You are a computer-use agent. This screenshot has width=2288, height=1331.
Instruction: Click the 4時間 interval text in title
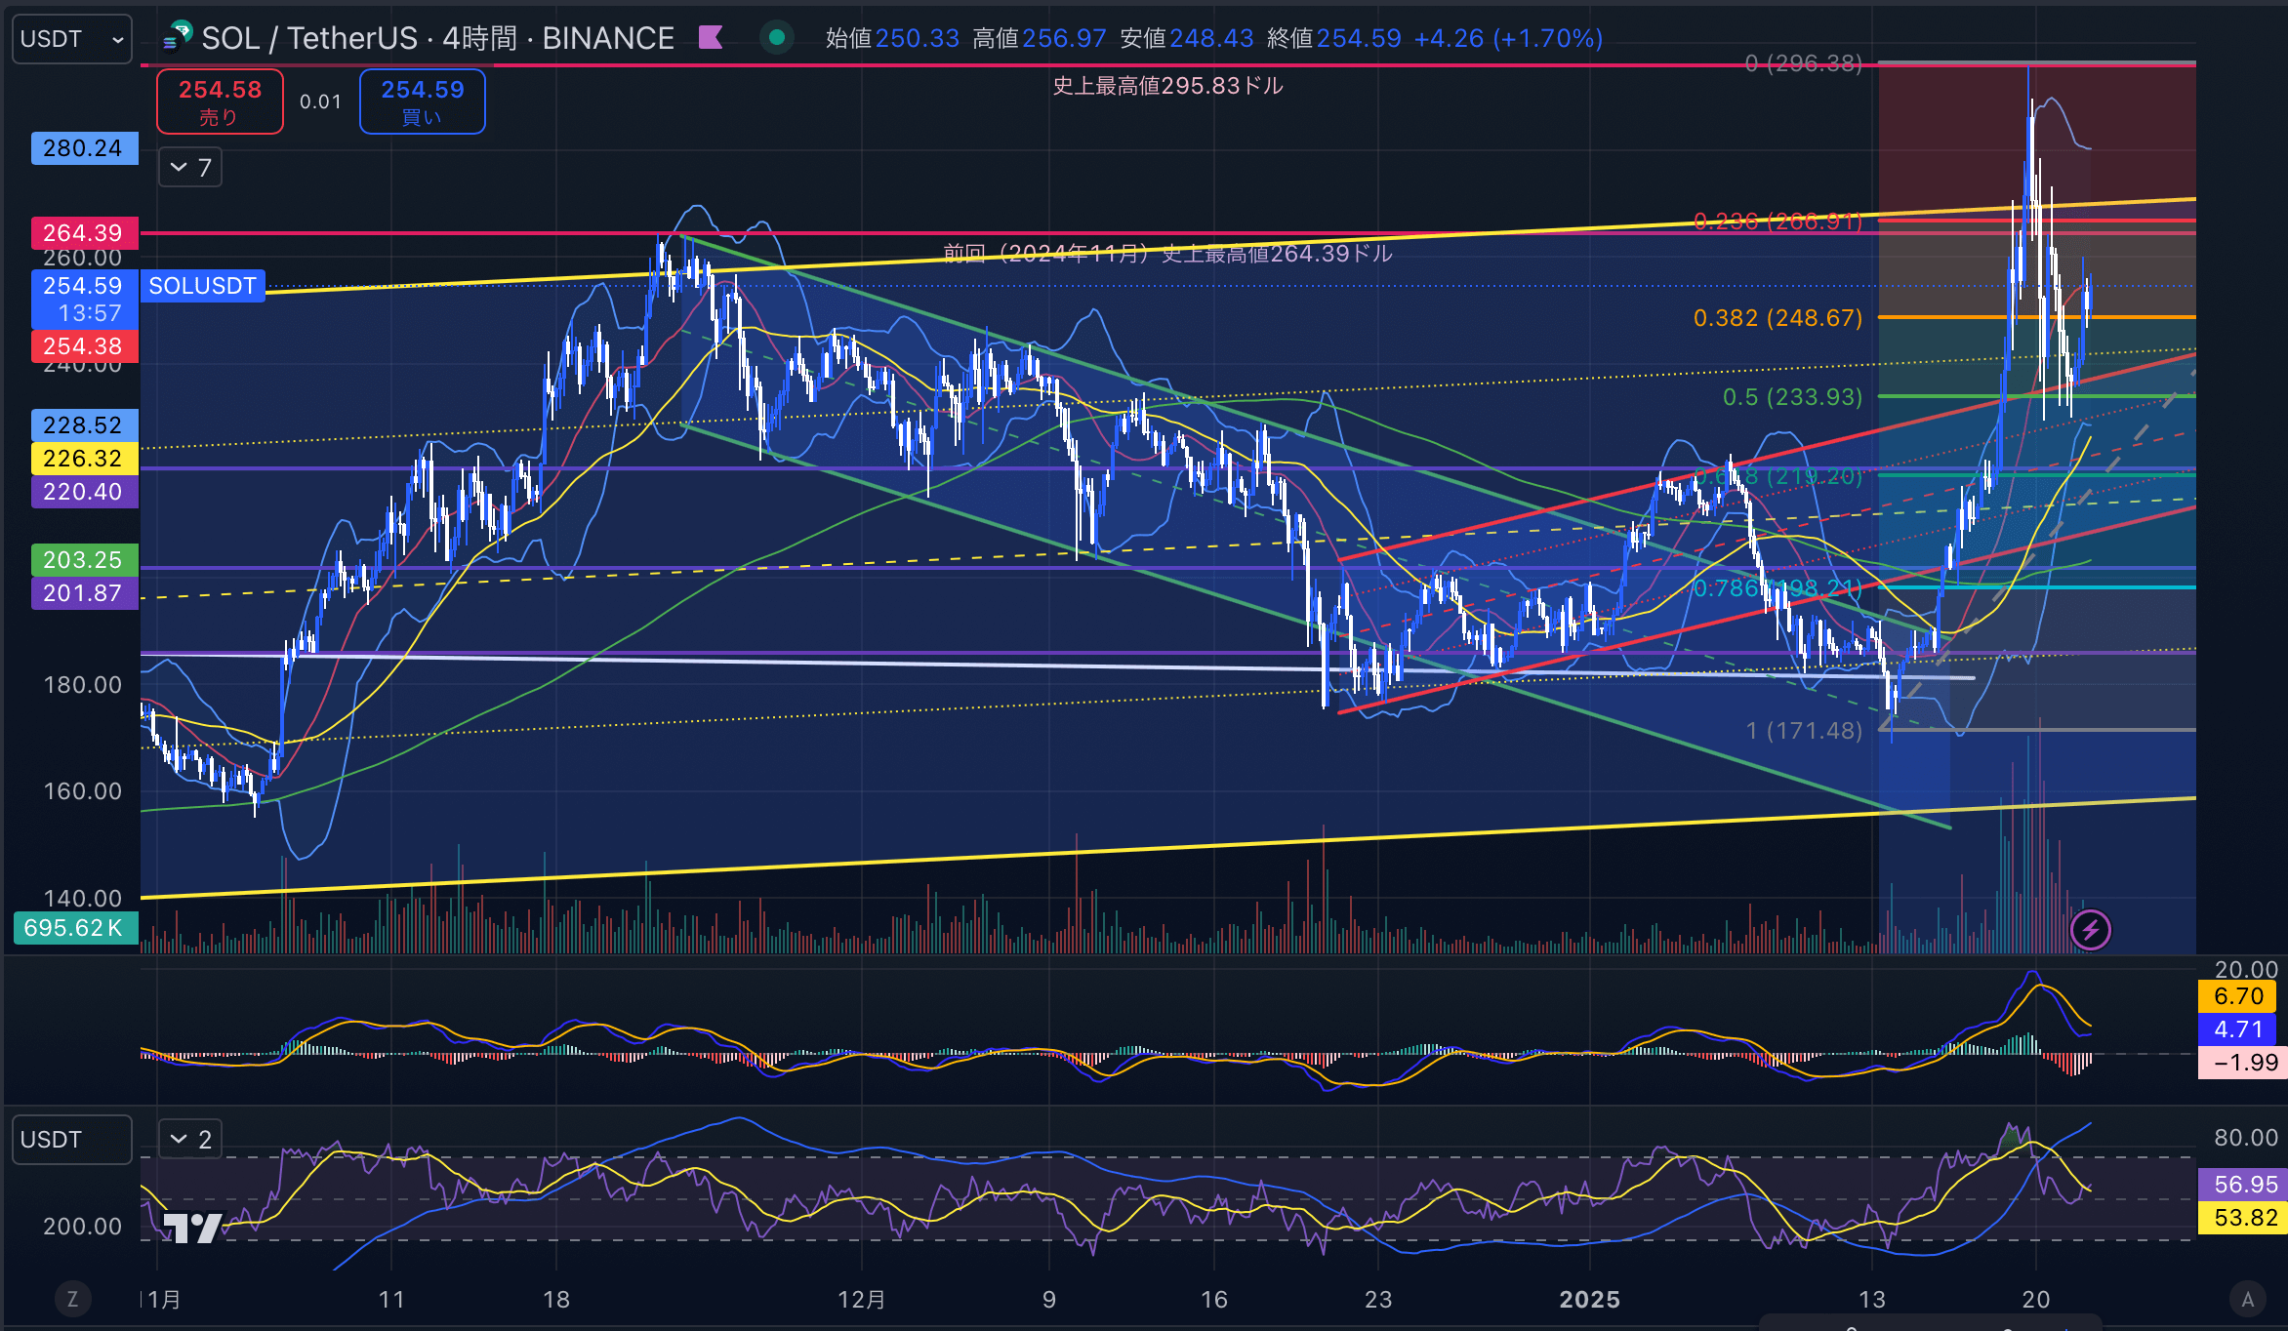click(x=480, y=38)
